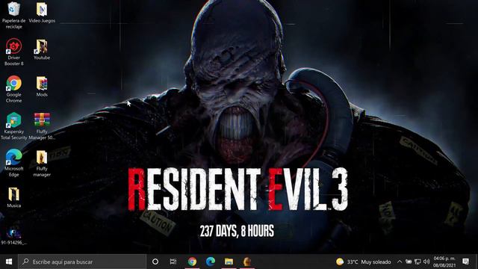Viewport: 478px width, 269px height.
Task: Open Microsoft Edge from the taskbar
Action: click(x=211, y=262)
